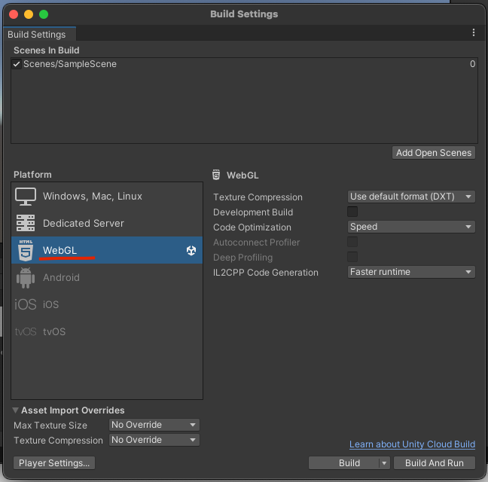
Task: Click the Code Optimization label
Action: [252, 227]
